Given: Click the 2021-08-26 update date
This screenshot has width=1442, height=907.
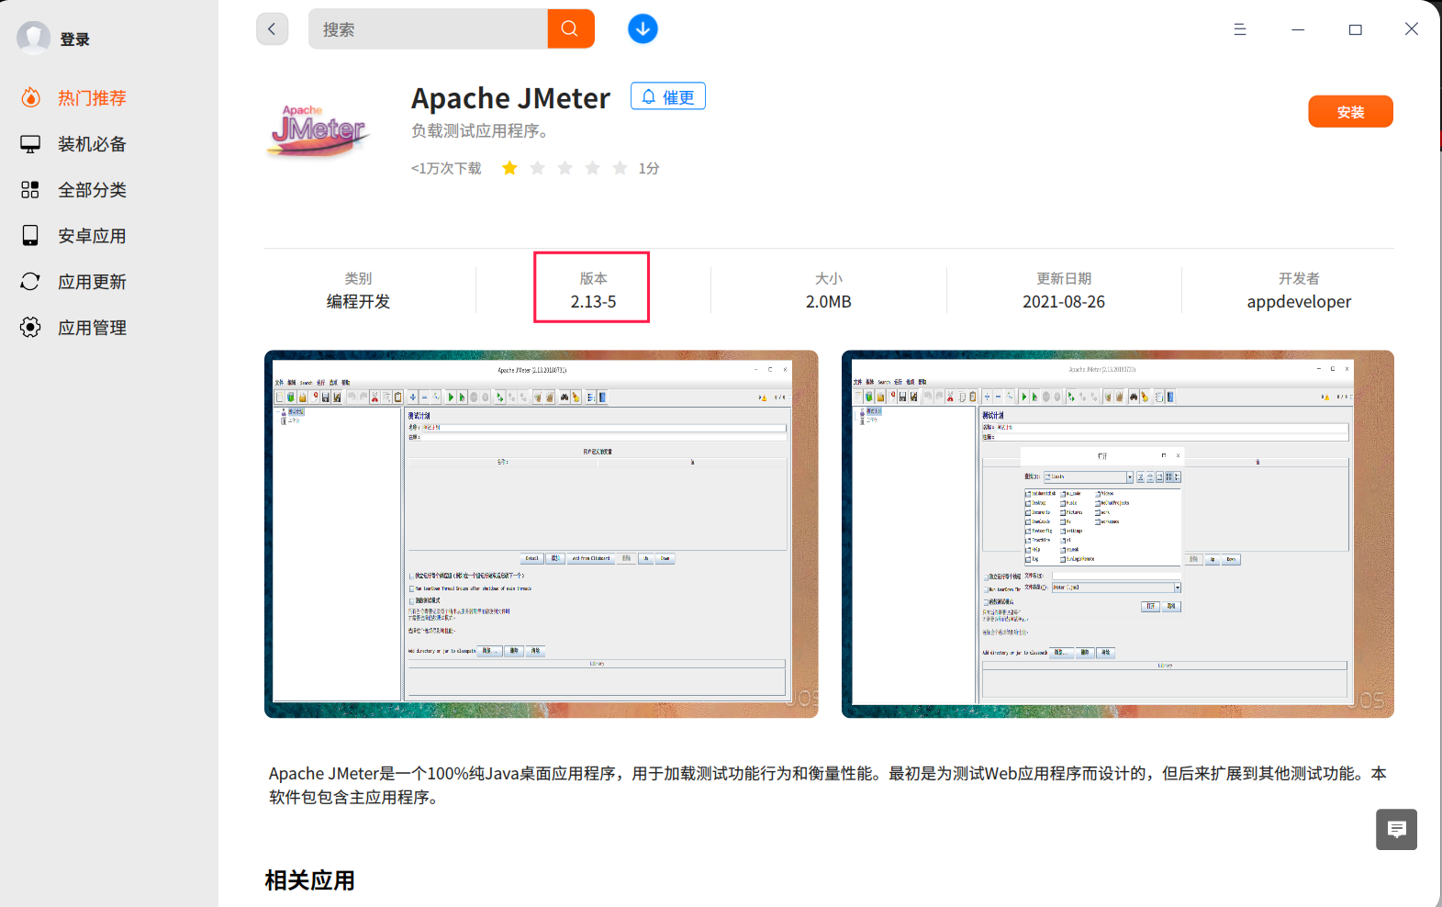Looking at the screenshot, I should (x=1064, y=302).
